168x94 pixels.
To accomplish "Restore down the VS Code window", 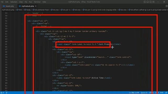I will point(164,2).
